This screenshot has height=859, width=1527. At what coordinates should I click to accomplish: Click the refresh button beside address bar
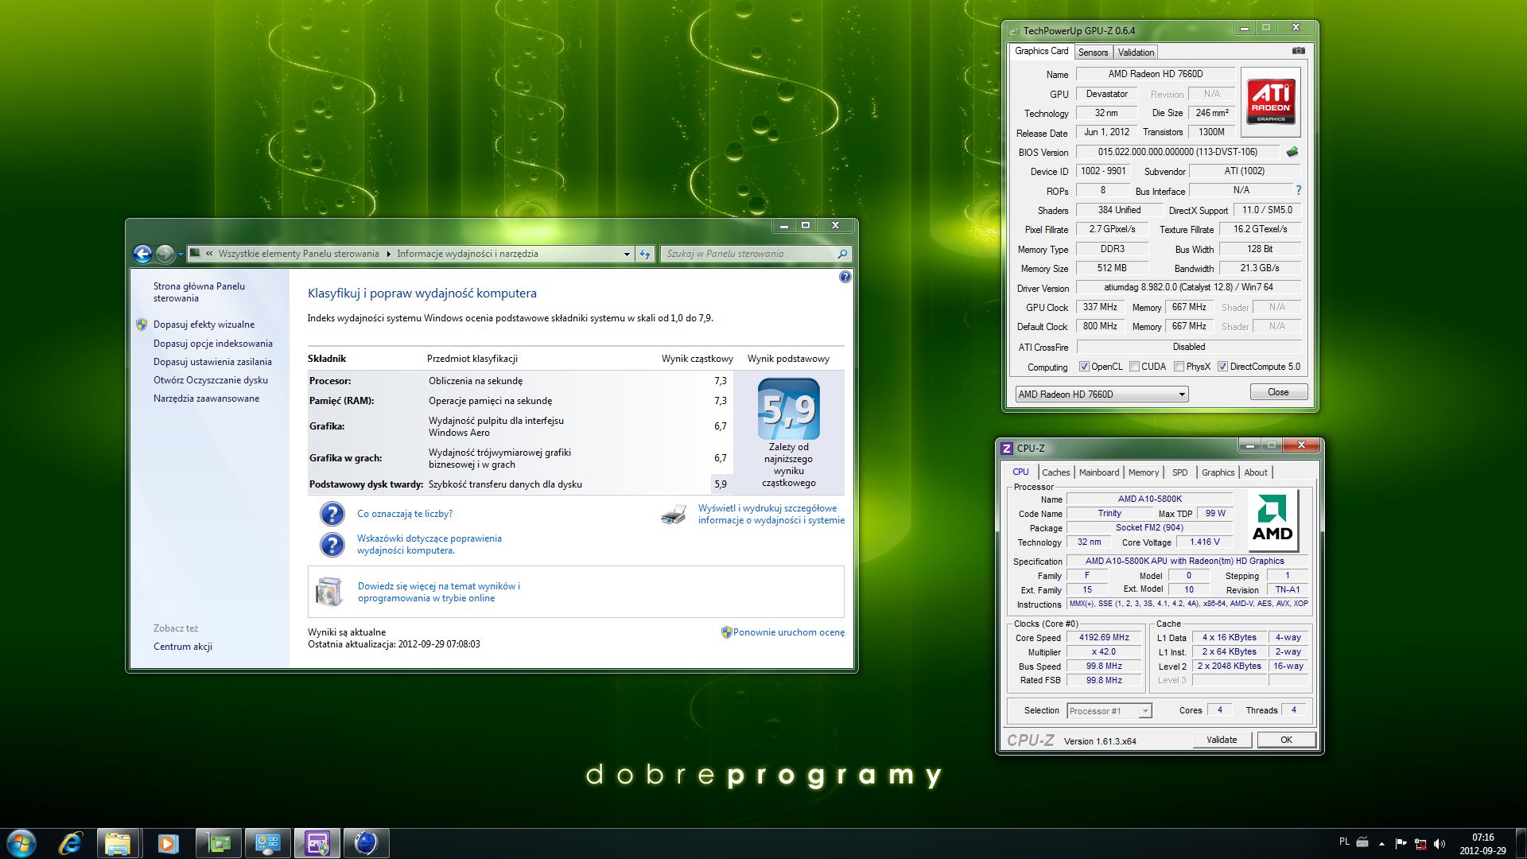(645, 254)
